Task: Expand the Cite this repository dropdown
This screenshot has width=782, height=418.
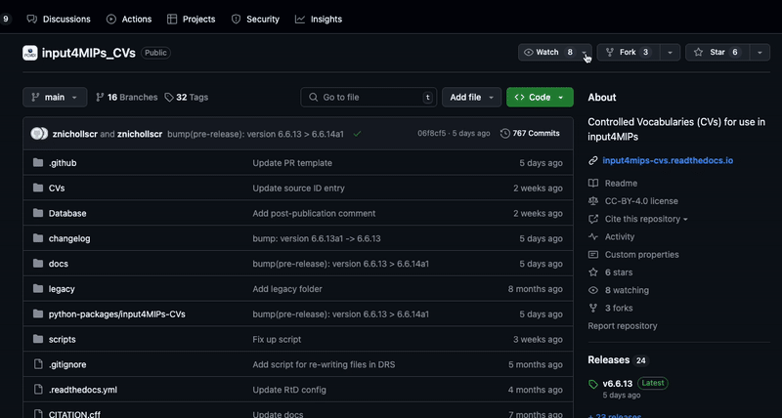Action: [x=646, y=219]
